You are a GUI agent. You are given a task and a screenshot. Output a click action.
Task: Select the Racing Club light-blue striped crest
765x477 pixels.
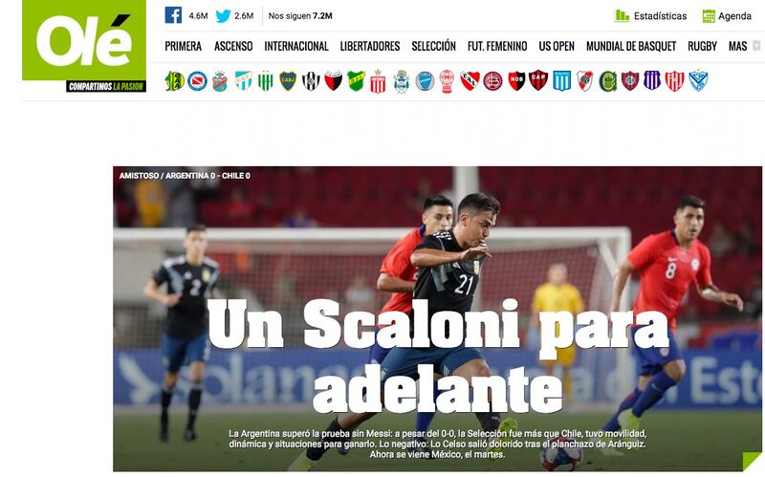[561, 81]
